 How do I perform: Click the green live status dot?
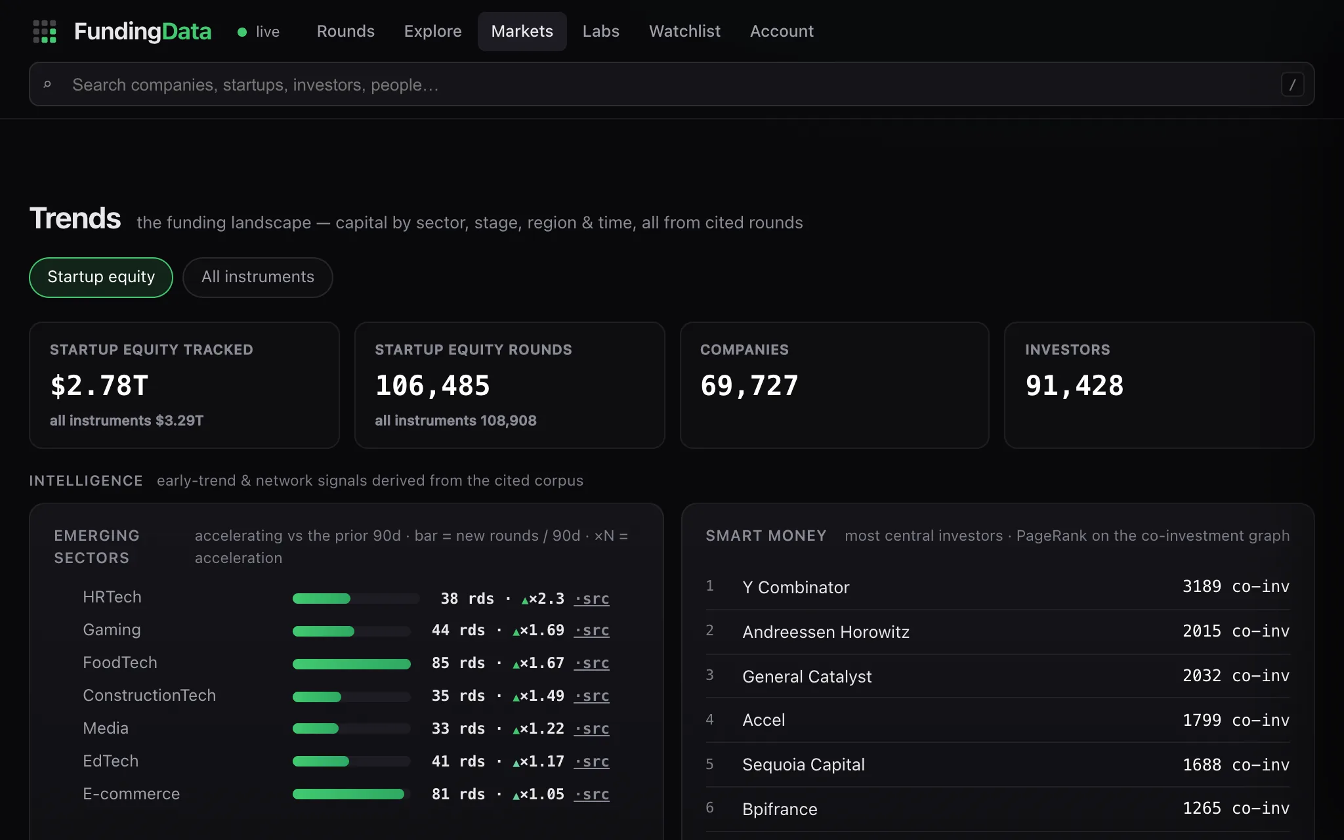click(242, 31)
